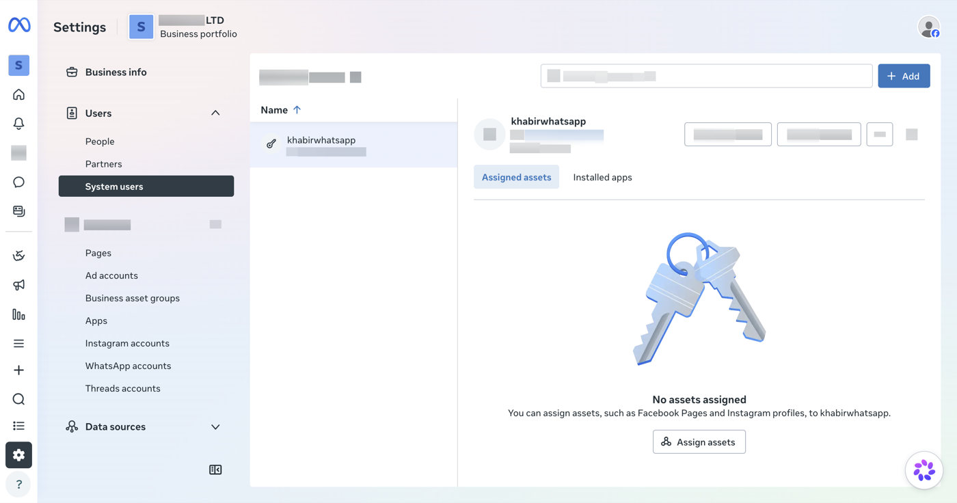
Task: Go to Home via the house icon
Action: (19, 94)
